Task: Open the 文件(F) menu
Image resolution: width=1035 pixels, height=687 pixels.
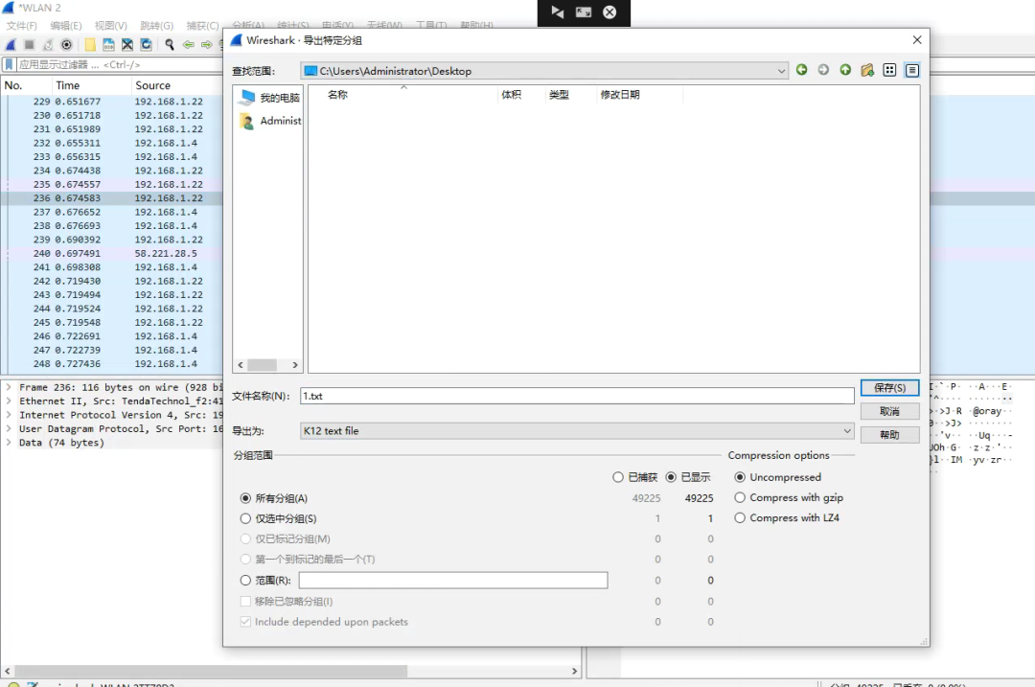Action: (22, 26)
